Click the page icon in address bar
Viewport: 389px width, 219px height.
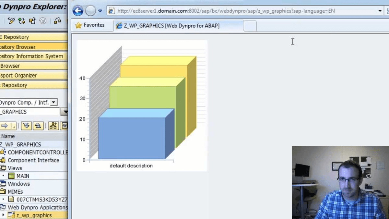pos(111,11)
